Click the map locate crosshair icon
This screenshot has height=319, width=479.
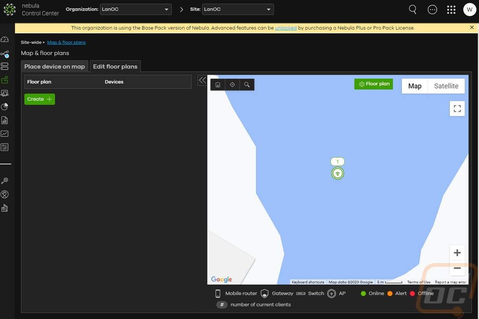point(232,85)
